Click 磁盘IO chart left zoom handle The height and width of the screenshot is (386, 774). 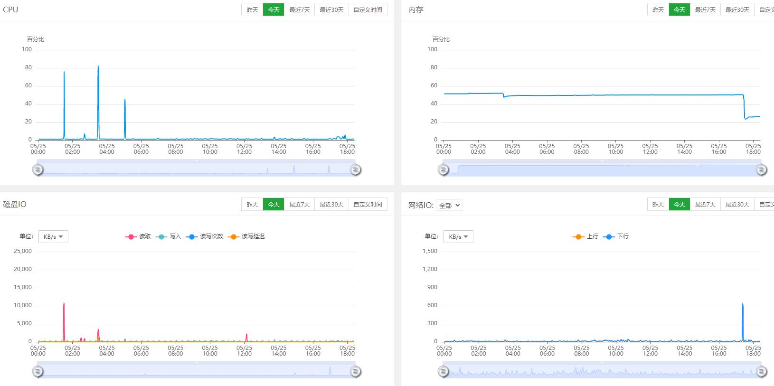[38, 372]
